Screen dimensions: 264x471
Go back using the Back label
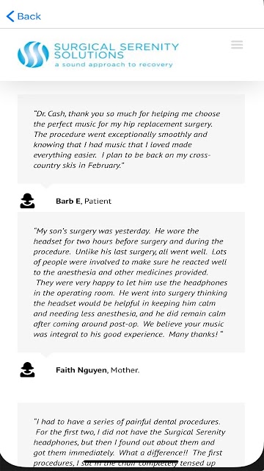(x=29, y=16)
